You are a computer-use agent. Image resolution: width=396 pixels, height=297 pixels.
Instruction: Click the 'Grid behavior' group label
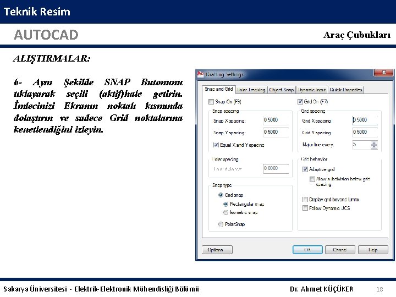pyautogui.click(x=314, y=159)
